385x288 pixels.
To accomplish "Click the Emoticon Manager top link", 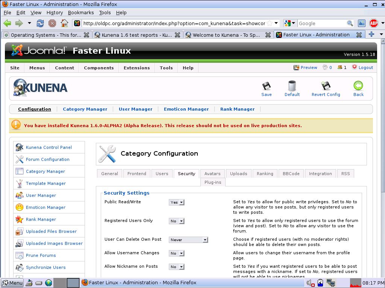I will (x=186, y=109).
